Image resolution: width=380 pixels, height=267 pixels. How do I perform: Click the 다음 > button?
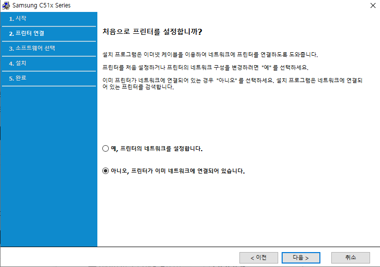(301, 258)
